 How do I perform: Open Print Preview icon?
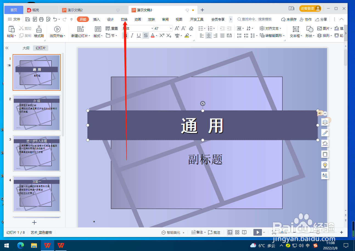tap(48, 19)
